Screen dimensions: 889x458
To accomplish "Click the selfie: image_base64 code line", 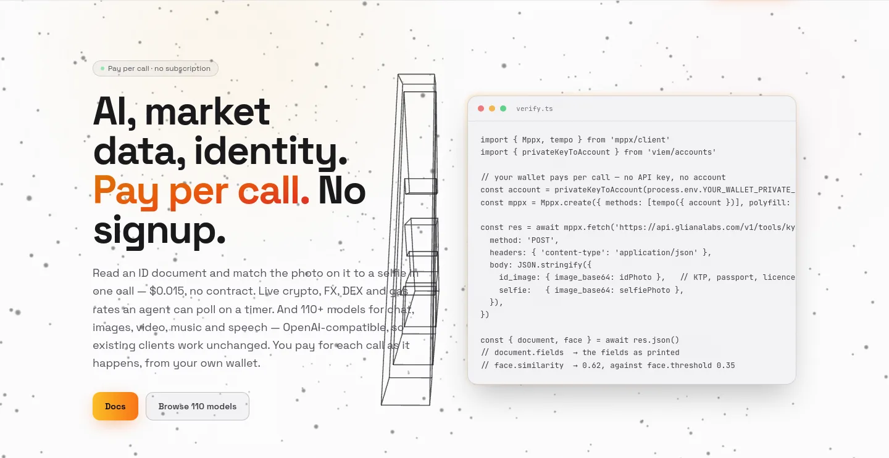I will coord(591,290).
